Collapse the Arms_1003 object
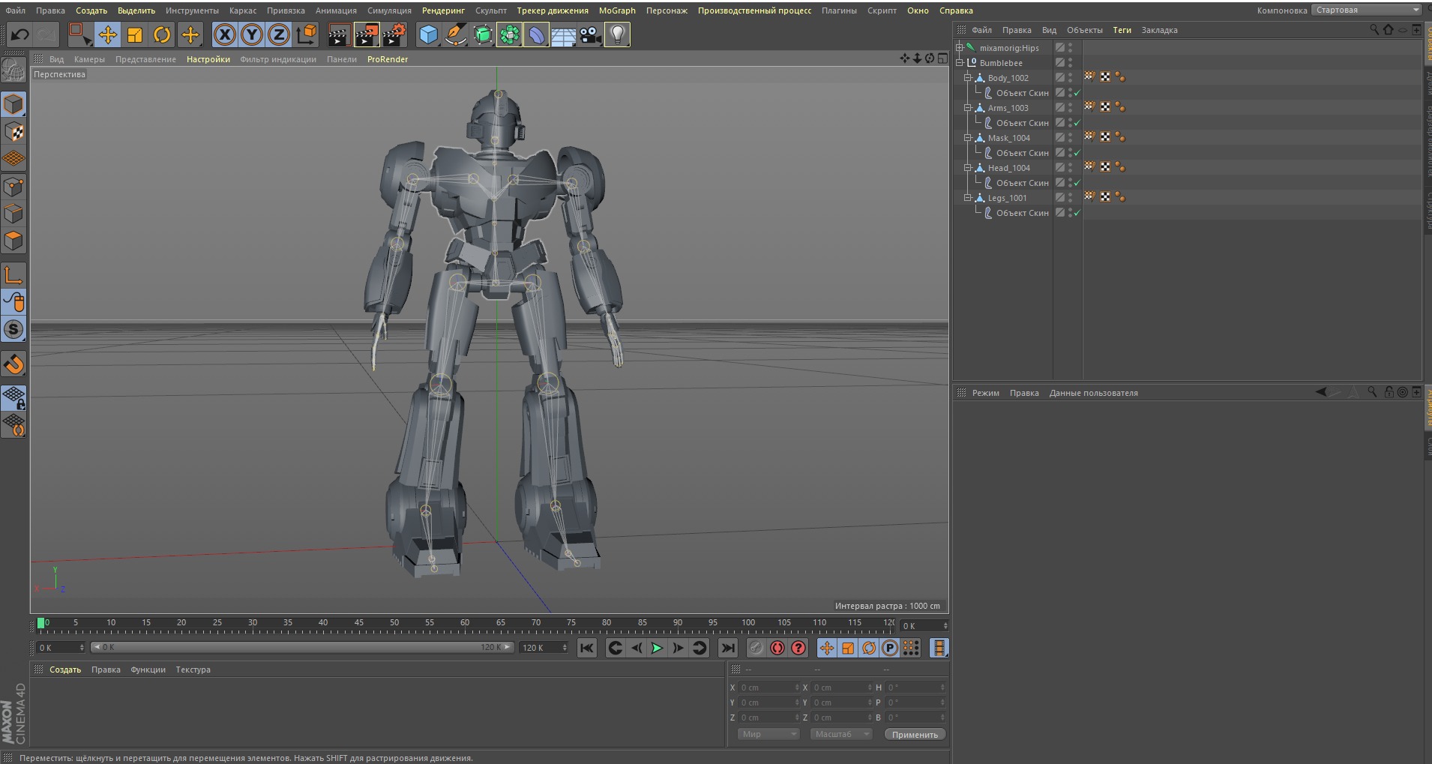This screenshot has height=764, width=1432. pyautogui.click(x=967, y=108)
